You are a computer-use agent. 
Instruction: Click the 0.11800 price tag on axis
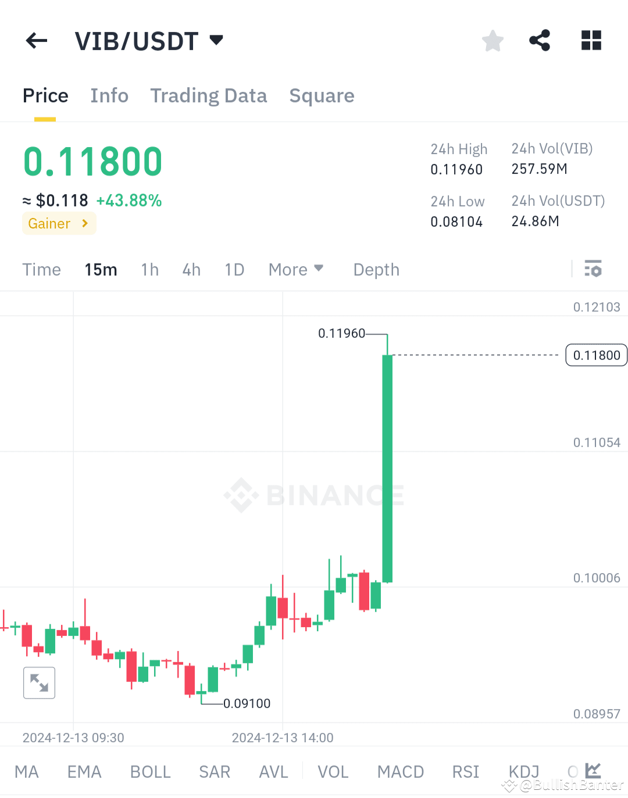[596, 355]
